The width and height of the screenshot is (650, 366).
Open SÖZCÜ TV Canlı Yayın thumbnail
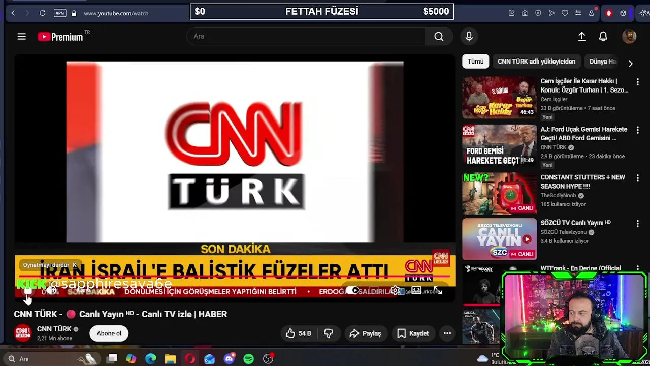click(500, 239)
